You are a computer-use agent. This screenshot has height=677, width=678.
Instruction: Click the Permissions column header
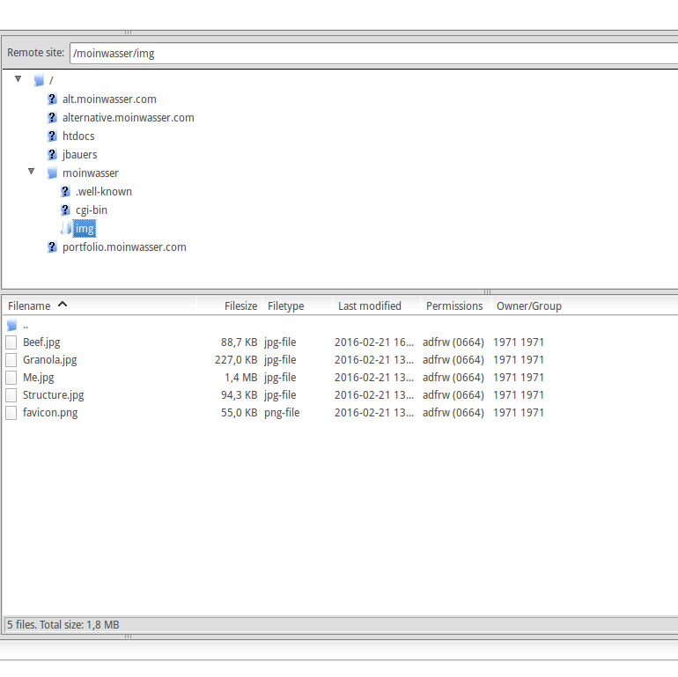[x=454, y=306]
